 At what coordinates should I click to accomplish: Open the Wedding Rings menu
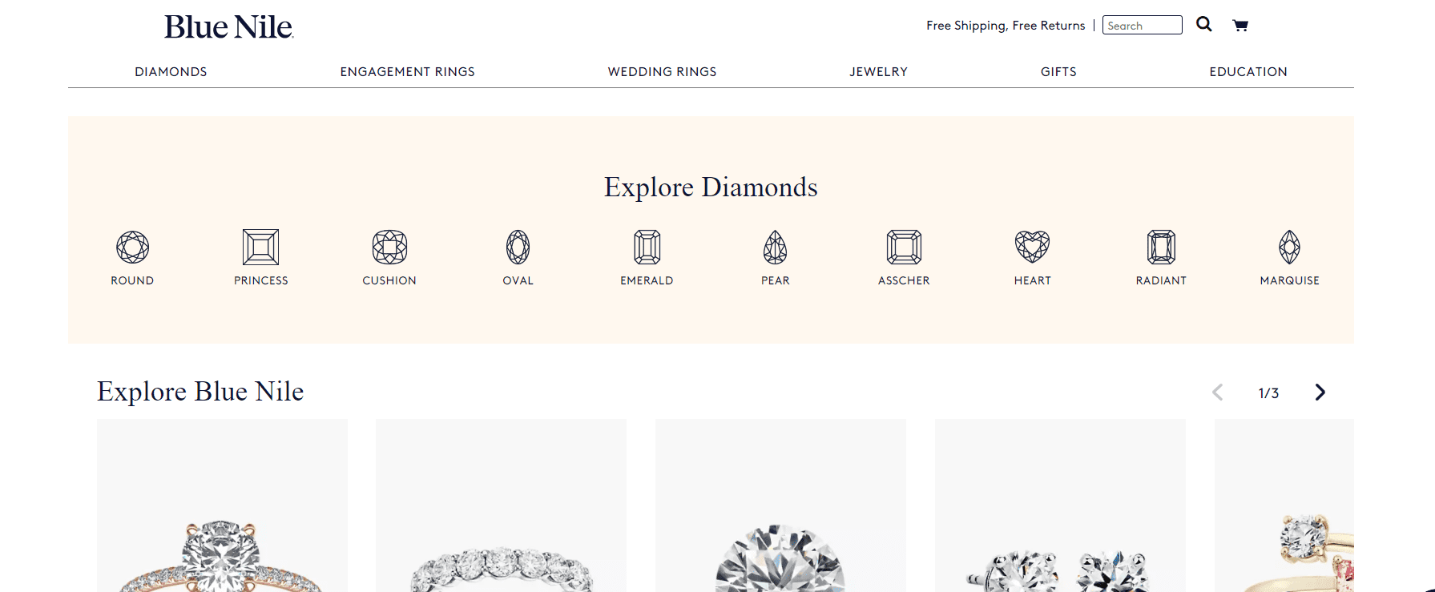click(662, 71)
